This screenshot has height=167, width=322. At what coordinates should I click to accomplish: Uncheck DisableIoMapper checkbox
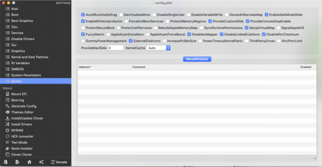[x=189, y=35]
